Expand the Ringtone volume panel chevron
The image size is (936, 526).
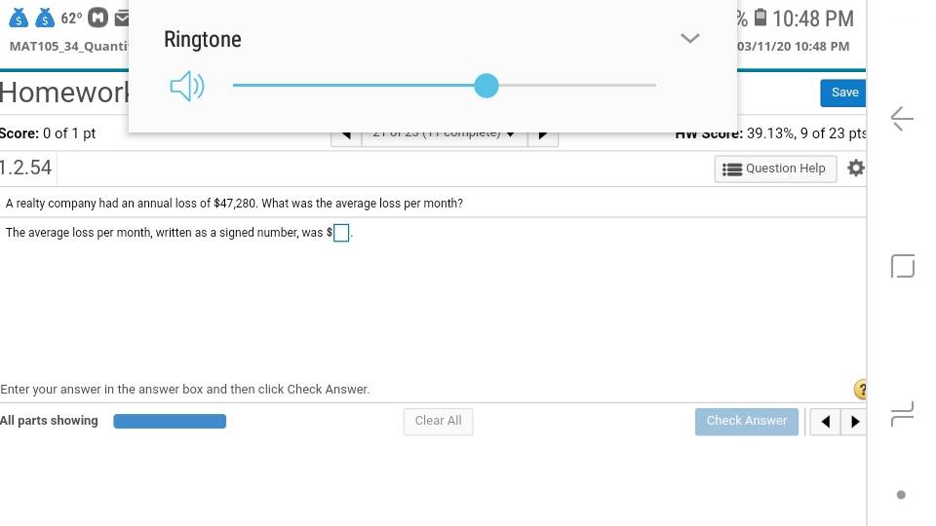click(689, 39)
